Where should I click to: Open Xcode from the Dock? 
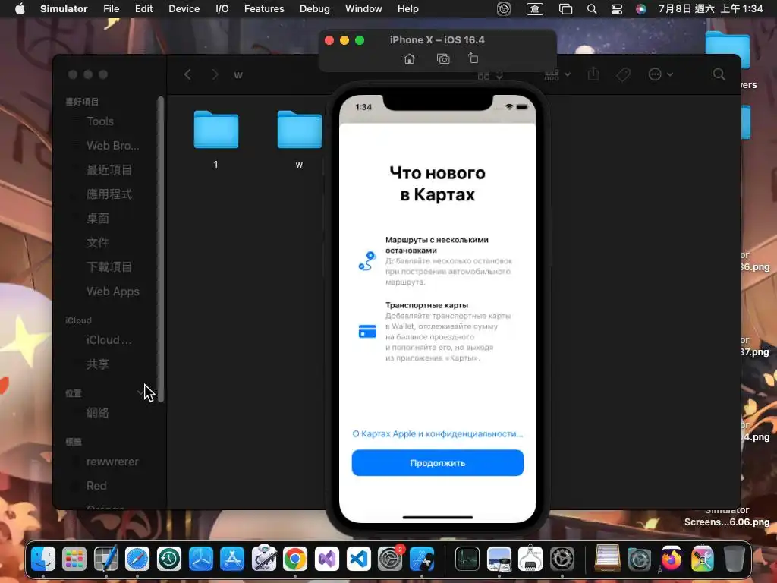click(422, 559)
